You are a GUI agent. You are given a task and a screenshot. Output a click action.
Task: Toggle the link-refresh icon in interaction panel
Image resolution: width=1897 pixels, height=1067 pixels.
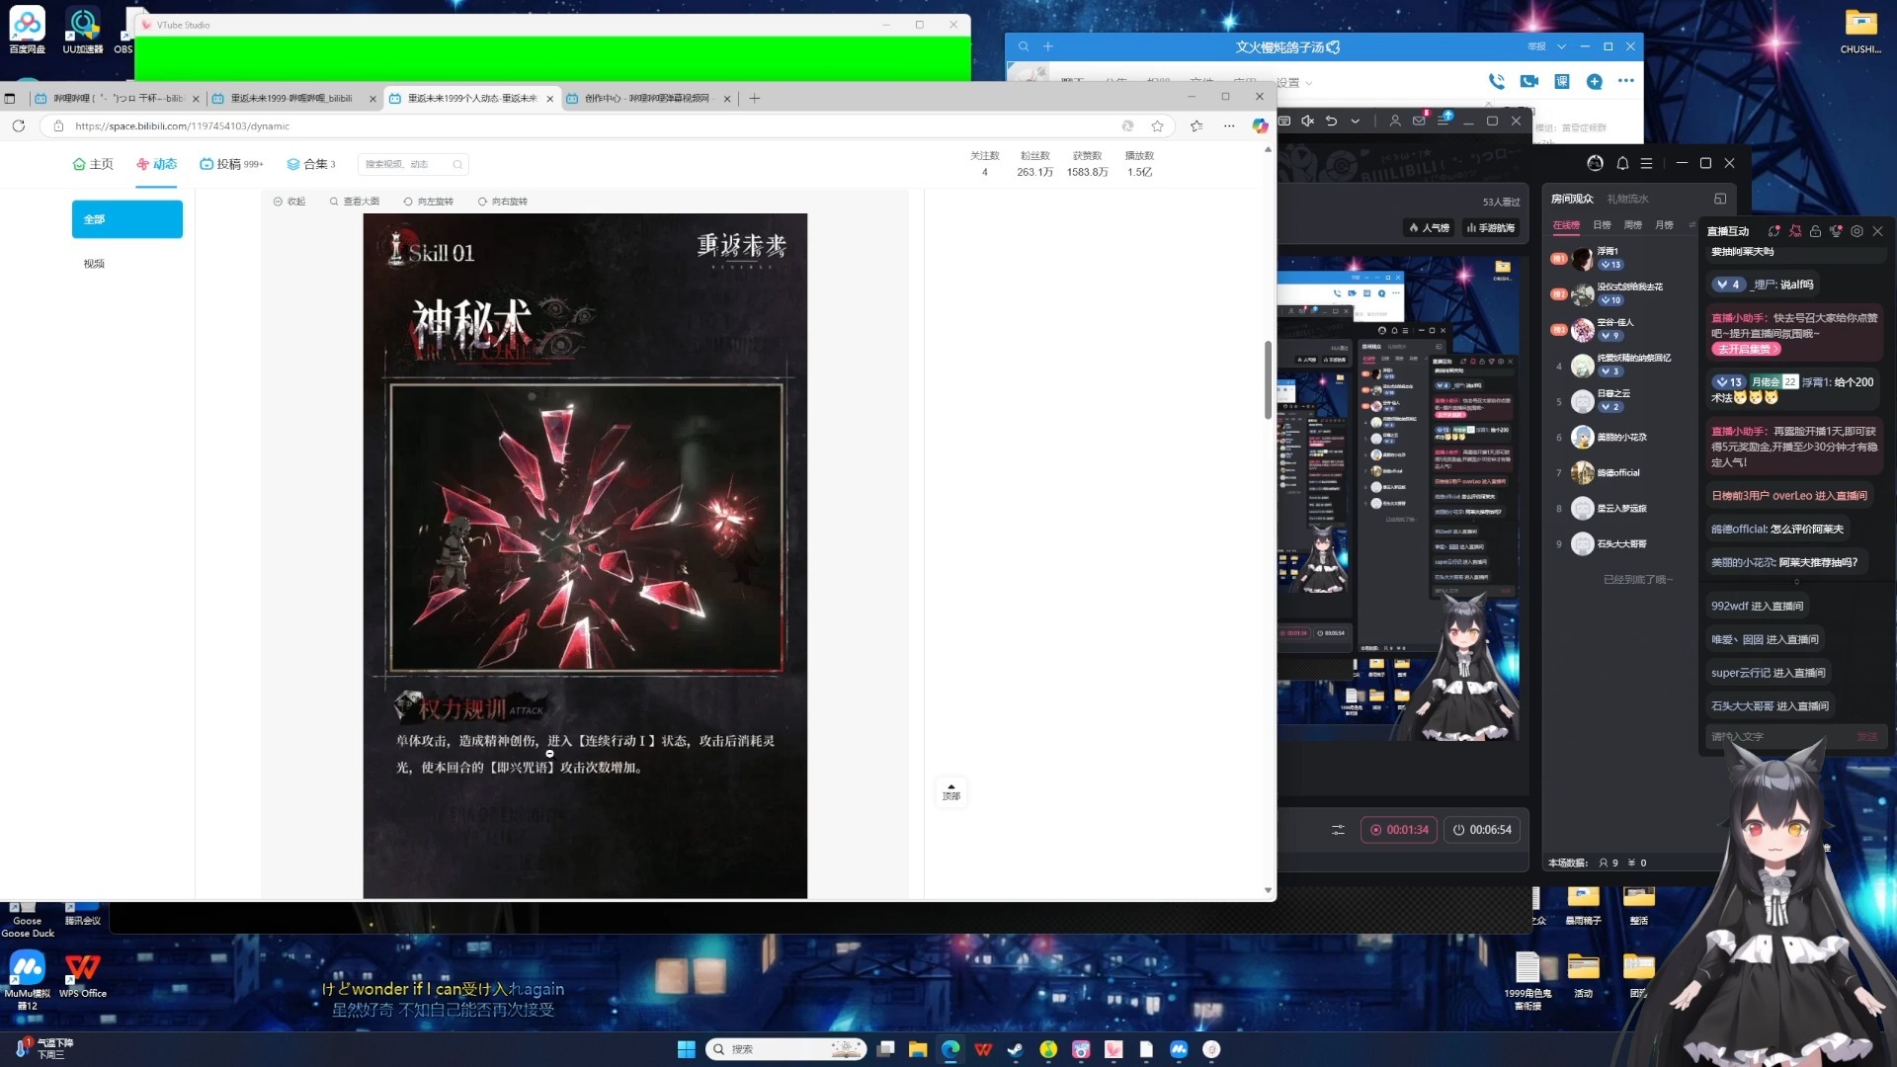click(1774, 231)
